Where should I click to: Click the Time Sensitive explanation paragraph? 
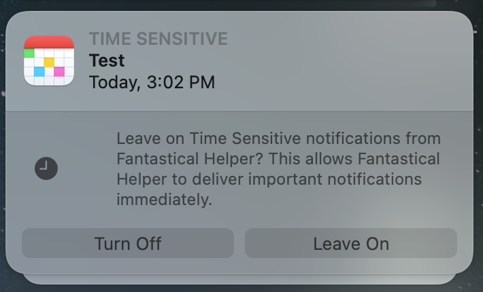coord(278,169)
